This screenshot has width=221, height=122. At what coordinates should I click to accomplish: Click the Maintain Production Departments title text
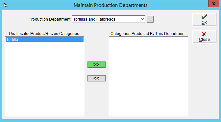click(110, 5)
